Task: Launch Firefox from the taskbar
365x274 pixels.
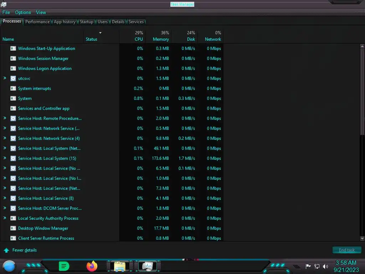Action: (92, 266)
